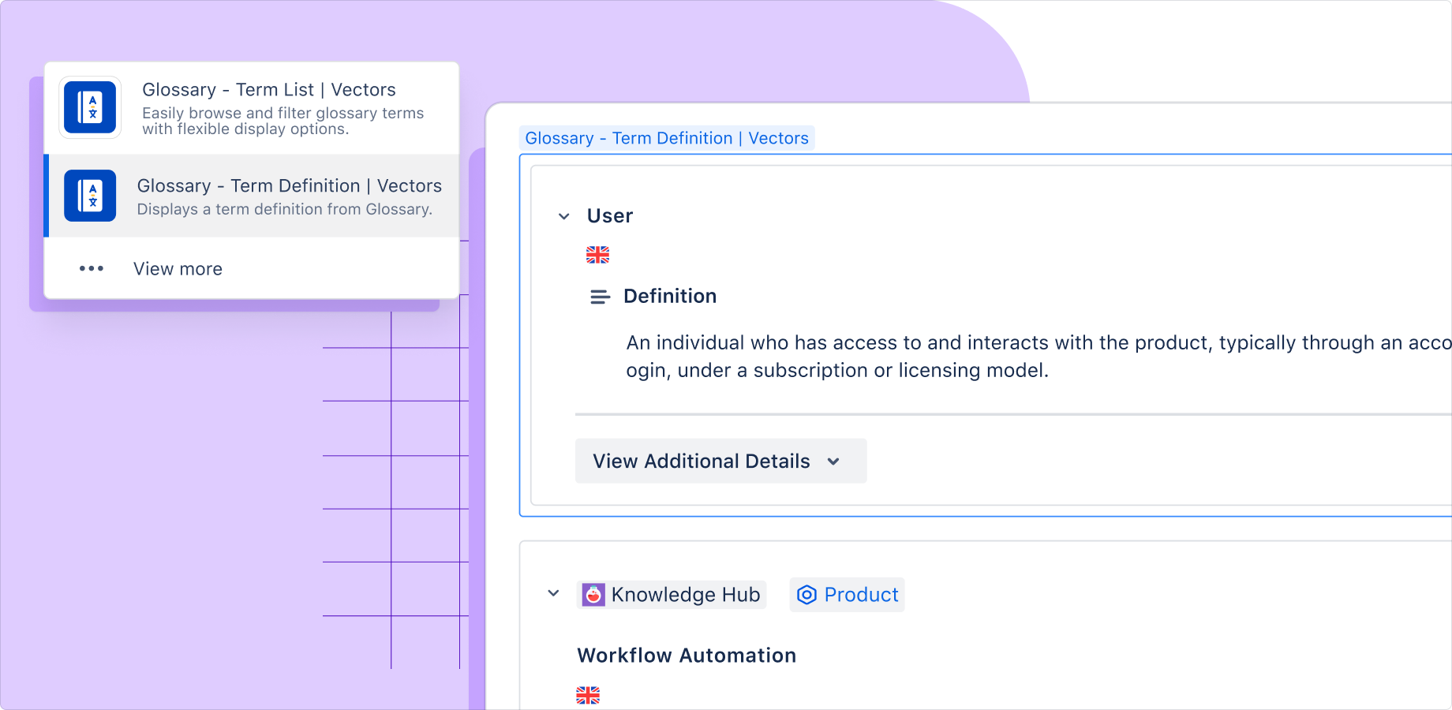The width and height of the screenshot is (1452, 710).
Task: Click the Glossary Term List macro icon
Action: (x=91, y=107)
